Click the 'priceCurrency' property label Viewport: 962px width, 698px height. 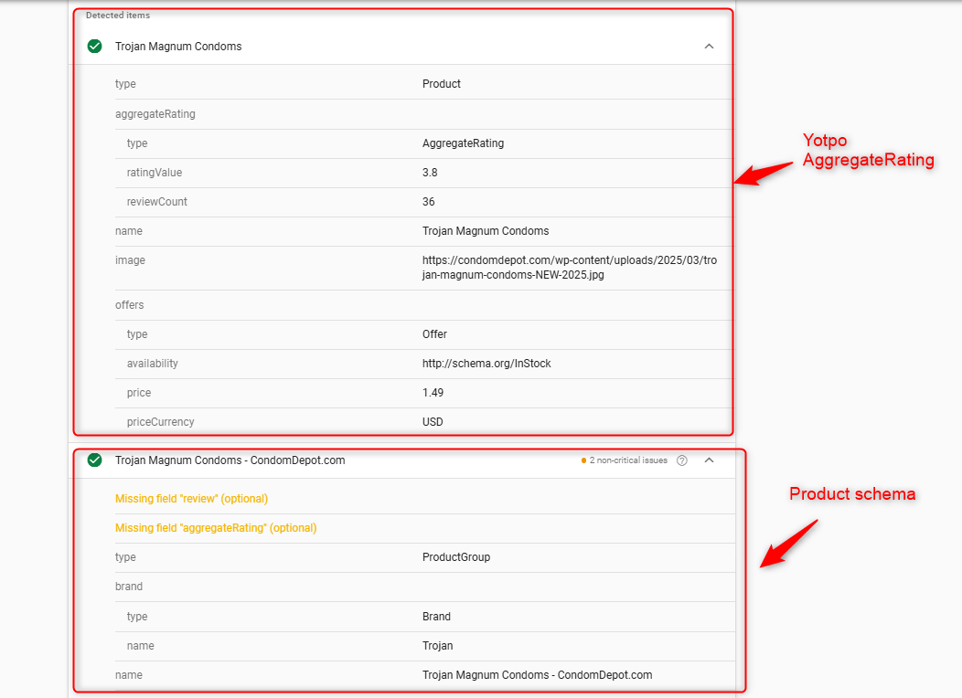point(160,422)
